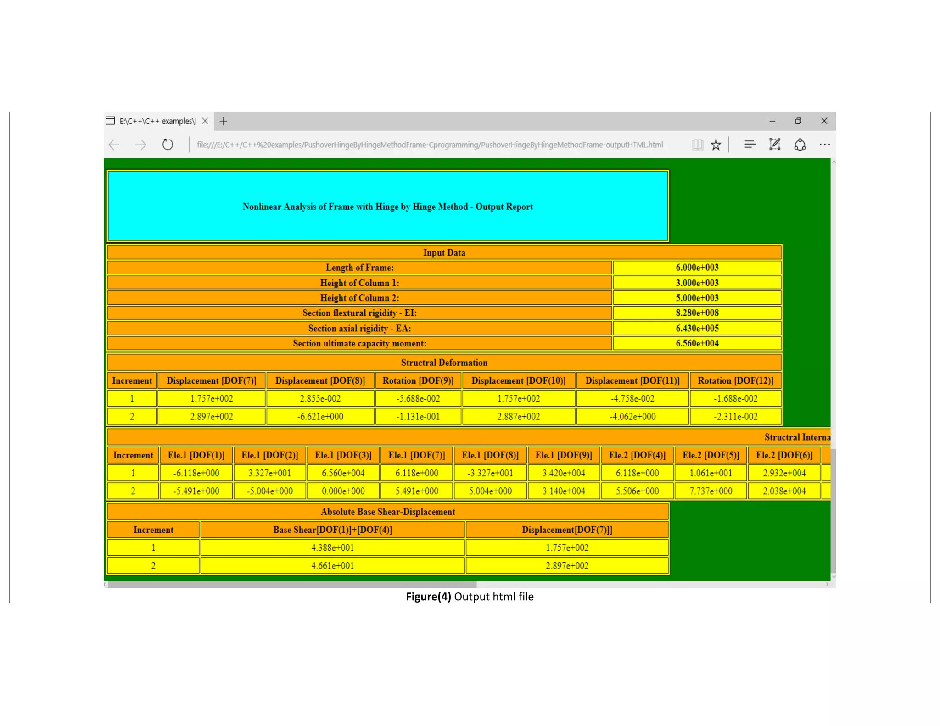Click the 'Length of Frame:' label

360,268
